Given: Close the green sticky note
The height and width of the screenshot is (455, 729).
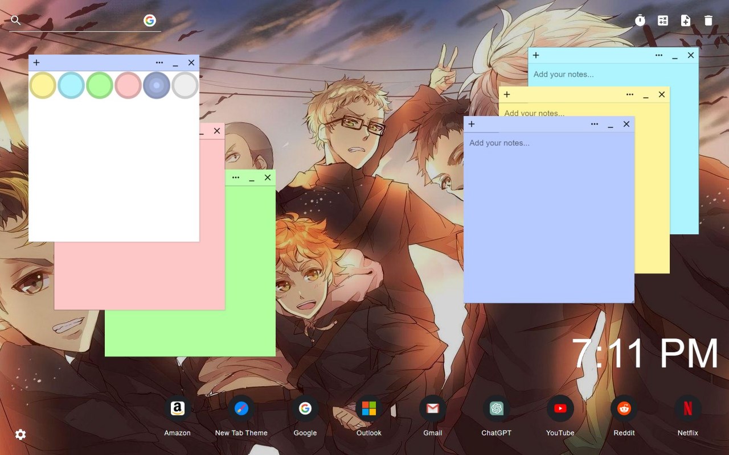Looking at the screenshot, I should point(268,177).
